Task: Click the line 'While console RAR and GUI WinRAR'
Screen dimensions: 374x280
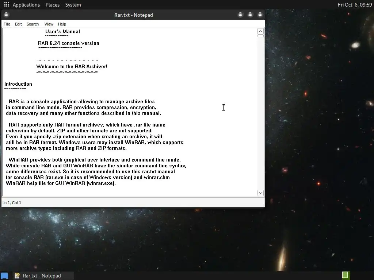Action: pos(96,166)
